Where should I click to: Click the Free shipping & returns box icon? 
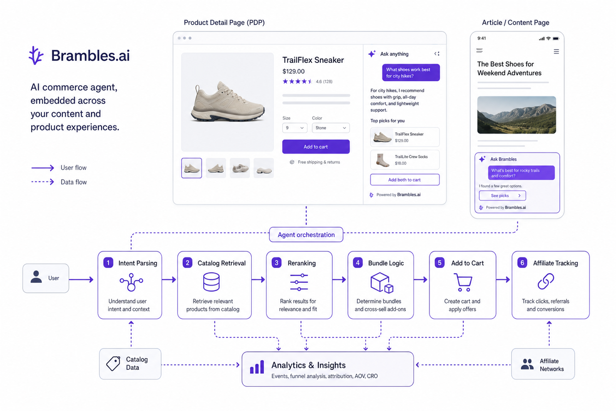click(292, 162)
